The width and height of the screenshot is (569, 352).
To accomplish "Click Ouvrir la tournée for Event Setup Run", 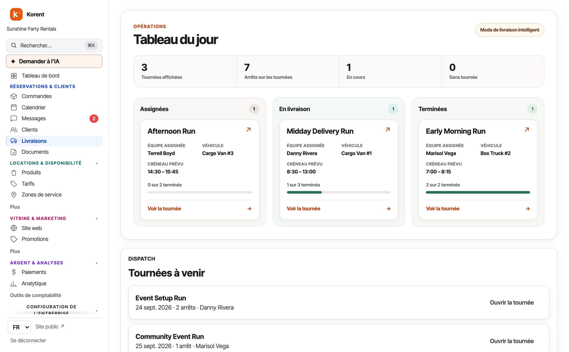I will pos(512,303).
